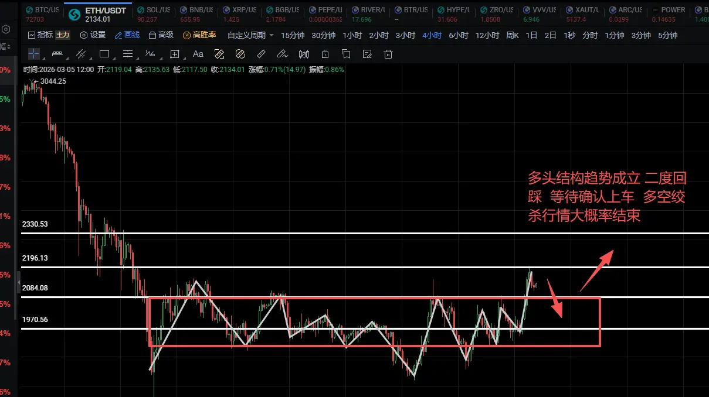
Task: Expand the ruler line tool submenu arrow
Action: 69,59
